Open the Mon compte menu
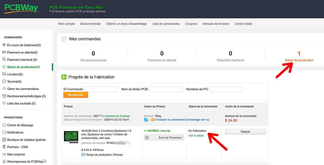This screenshot has width=324, height=165. coord(67,24)
